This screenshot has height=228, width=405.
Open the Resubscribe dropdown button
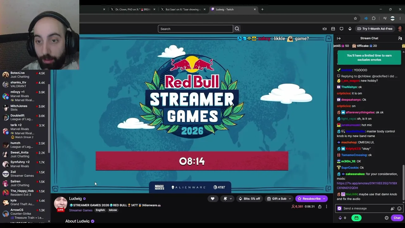[x=324, y=199]
